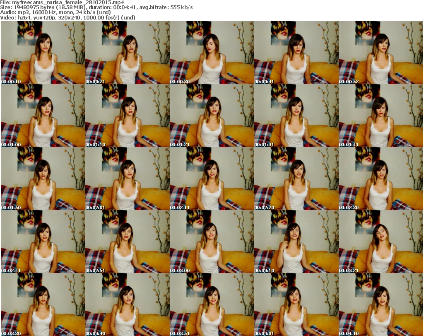Select the thumbnail frame at 00:02:20

pyautogui.click(x=296, y=179)
